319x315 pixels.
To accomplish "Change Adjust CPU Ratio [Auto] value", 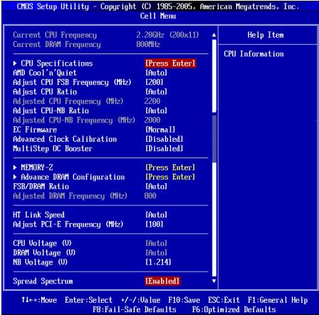I will [x=156, y=92].
